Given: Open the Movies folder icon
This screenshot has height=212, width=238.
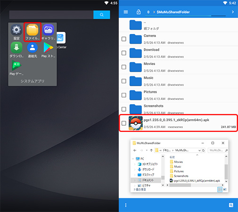Looking at the screenshot, I should tap(136, 67).
